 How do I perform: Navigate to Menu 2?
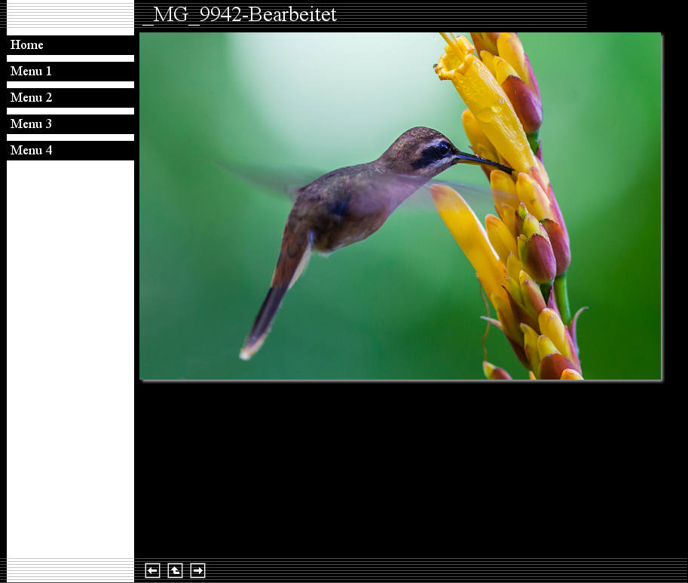(31, 98)
